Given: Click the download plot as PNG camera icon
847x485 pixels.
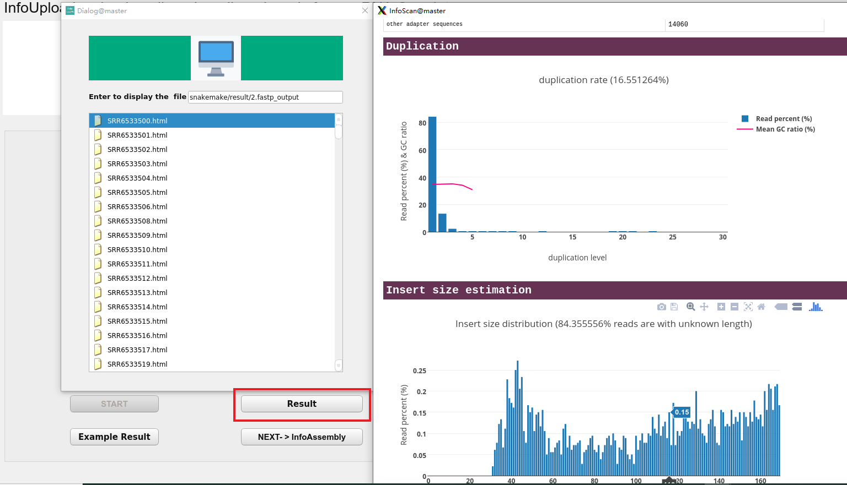Looking at the screenshot, I should [661, 307].
